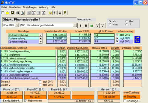The width and height of the screenshot is (148, 103).
Task: Click the bar chart toolbar icon
Action: pos(50,13)
